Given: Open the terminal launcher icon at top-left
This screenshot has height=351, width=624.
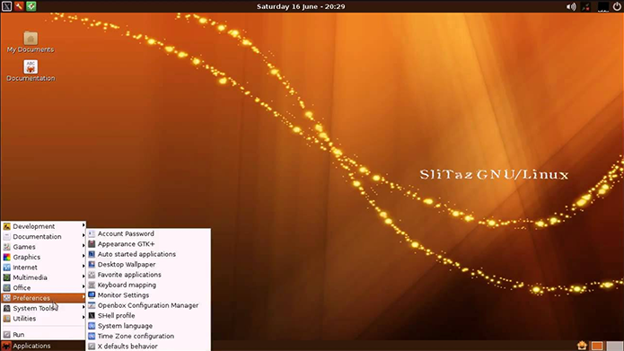Looking at the screenshot, I should [x=6, y=6].
